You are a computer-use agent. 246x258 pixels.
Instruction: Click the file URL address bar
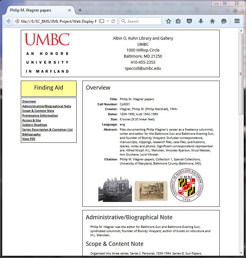point(59,21)
